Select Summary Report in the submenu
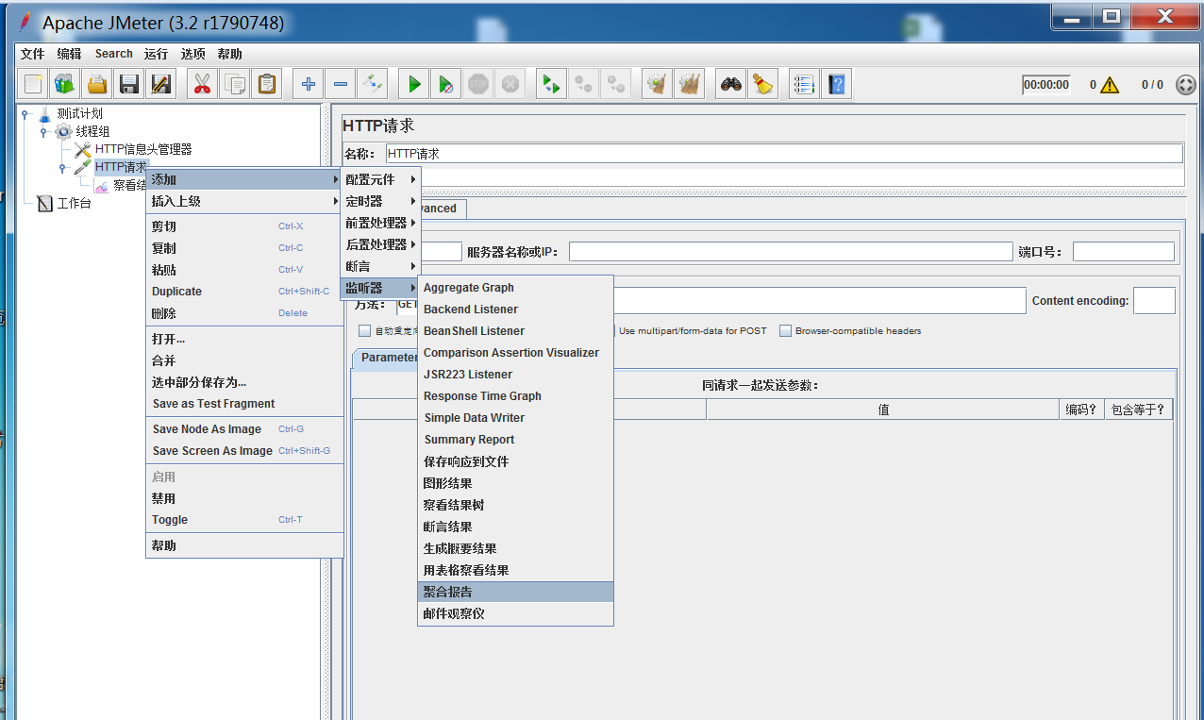The width and height of the screenshot is (1204, 720). point(516,440)
